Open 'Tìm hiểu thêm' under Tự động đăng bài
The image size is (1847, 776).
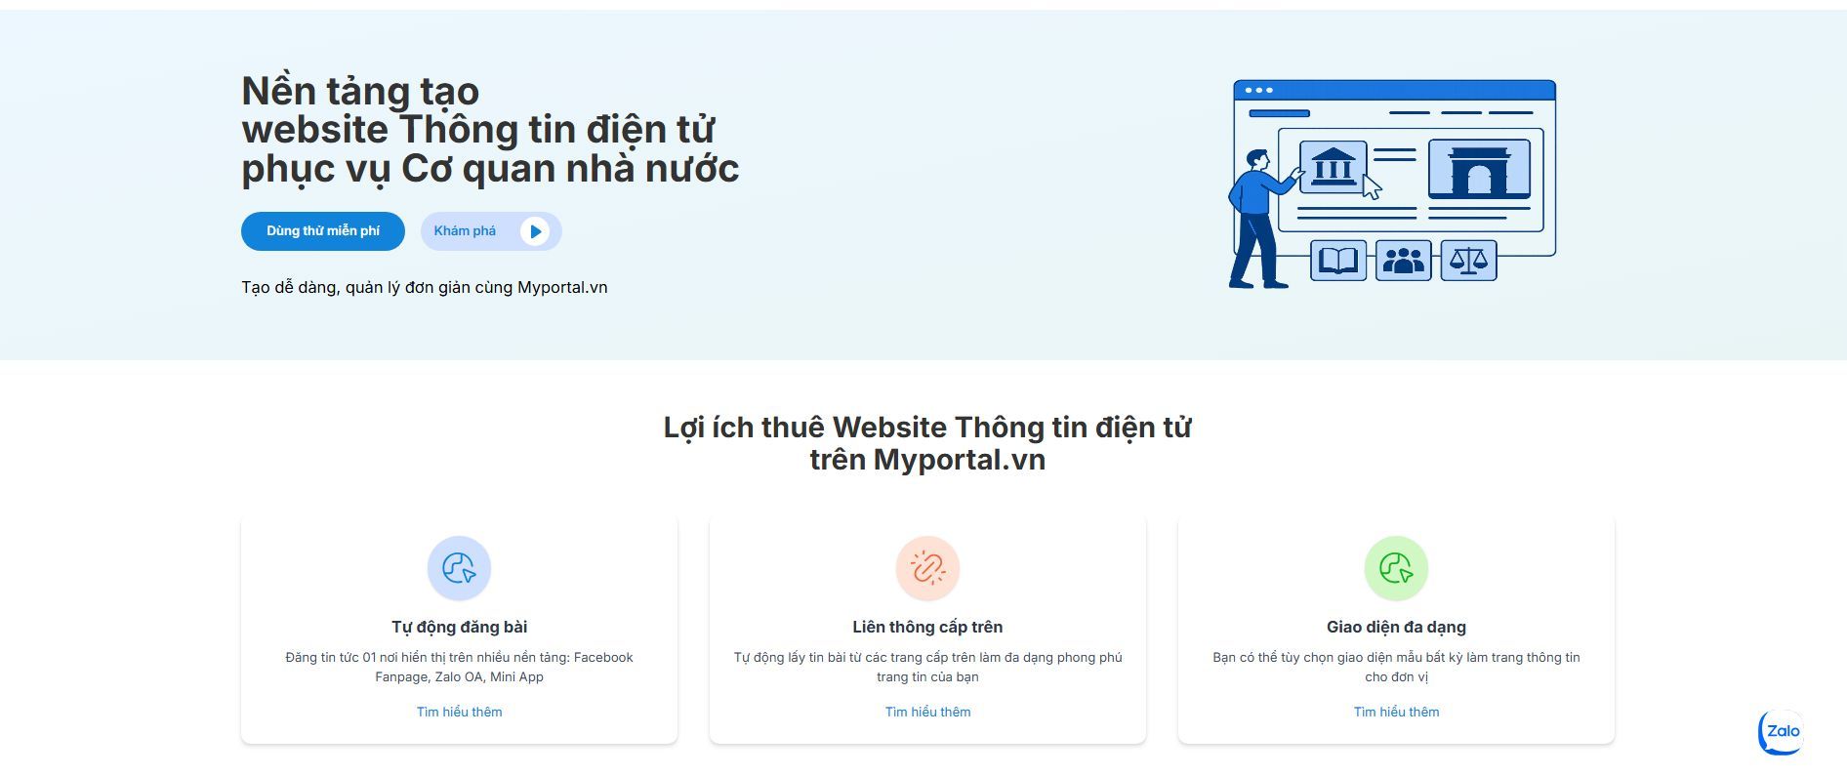click(x=459, y=712)
